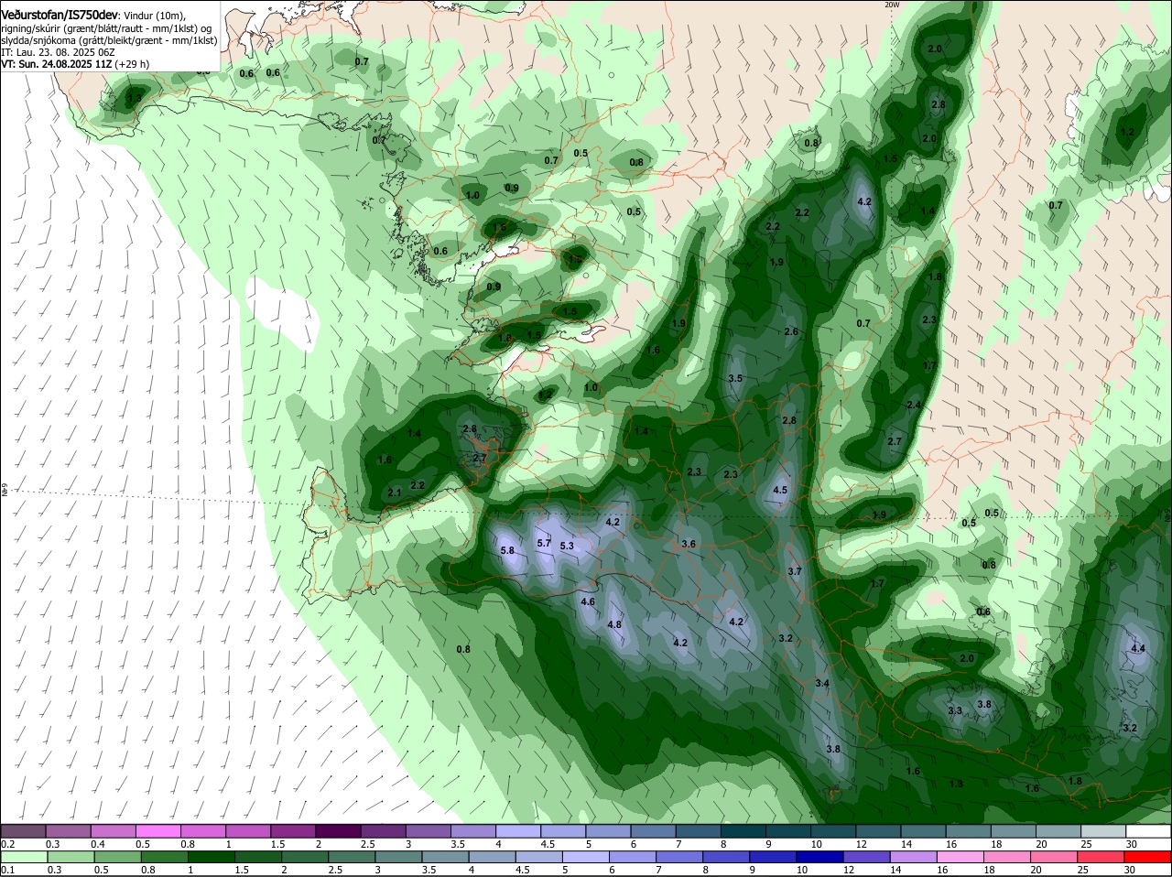Click the 2.1 precipitation value on the map
Image resolution: width=1172 pixels, height=877 pixels.
pos(395,493)
